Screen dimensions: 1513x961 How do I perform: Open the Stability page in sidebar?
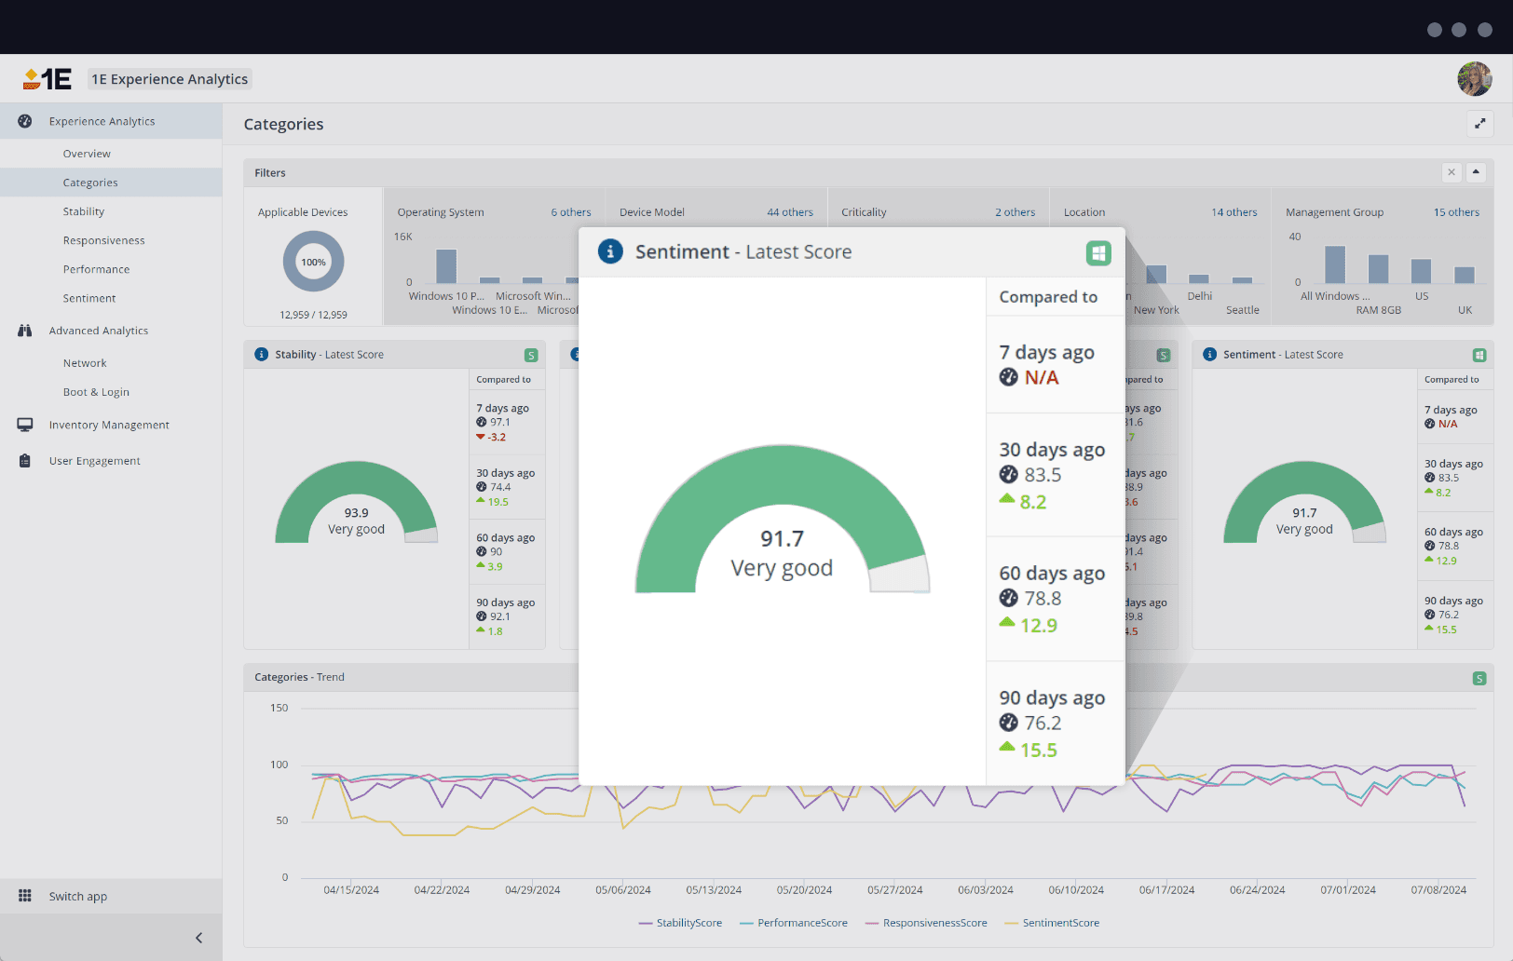(84, 211)
